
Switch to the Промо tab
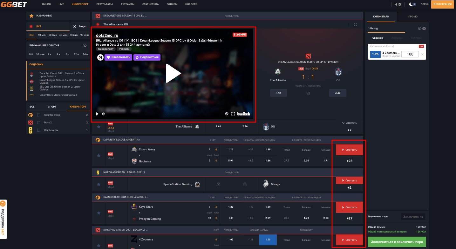pyautogui.click(x=413, y=16)
